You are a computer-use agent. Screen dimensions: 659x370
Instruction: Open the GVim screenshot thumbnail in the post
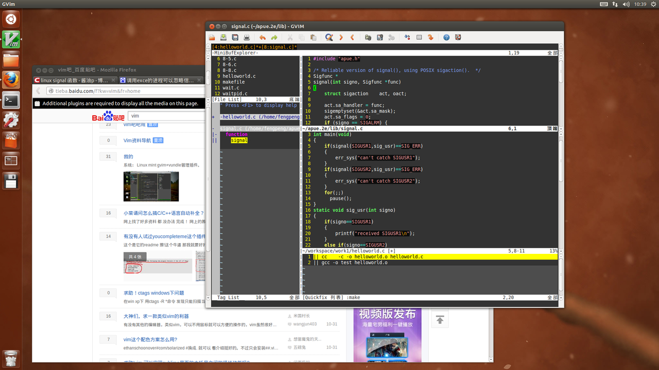151,186
